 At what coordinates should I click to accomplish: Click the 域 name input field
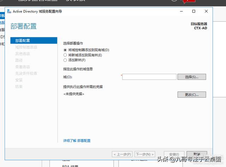149,77
